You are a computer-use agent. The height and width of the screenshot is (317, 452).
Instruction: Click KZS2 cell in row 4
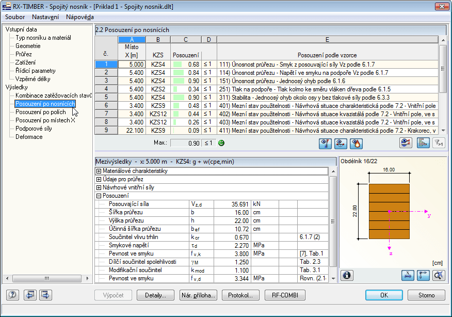click(x=158, y=89)
